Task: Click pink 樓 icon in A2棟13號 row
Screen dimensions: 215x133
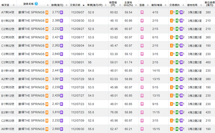Action: click(142, 79)
